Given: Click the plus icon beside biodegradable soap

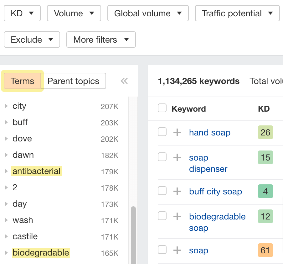Looking at the screenshot, I should pyautogui.click(x=177, y=216).
